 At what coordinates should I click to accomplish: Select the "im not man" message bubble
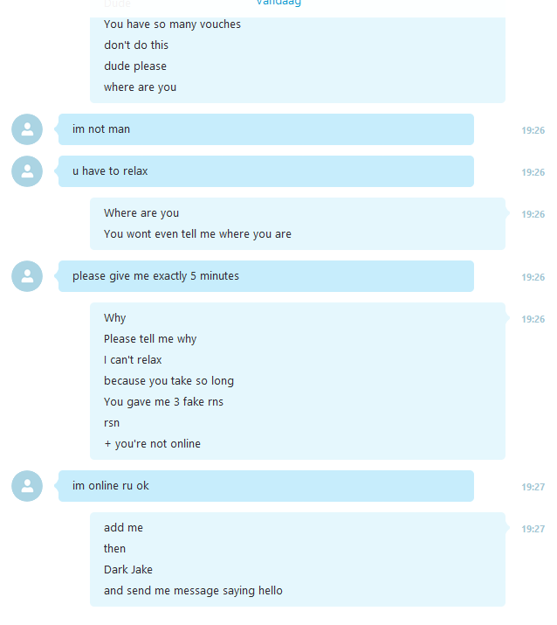[266, 129]
